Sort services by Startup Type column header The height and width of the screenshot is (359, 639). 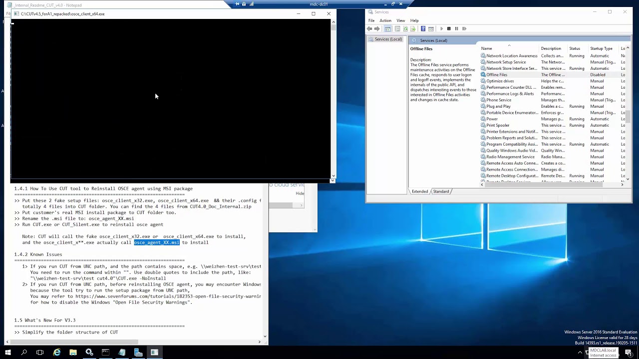coord(604,48)
